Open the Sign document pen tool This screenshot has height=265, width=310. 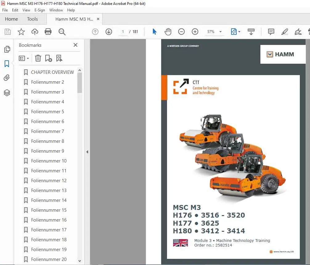point(298,32)
